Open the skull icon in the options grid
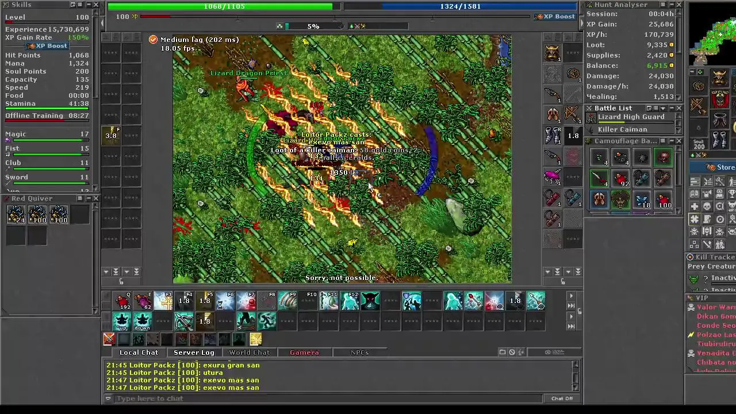 click(x=707, y=206)
